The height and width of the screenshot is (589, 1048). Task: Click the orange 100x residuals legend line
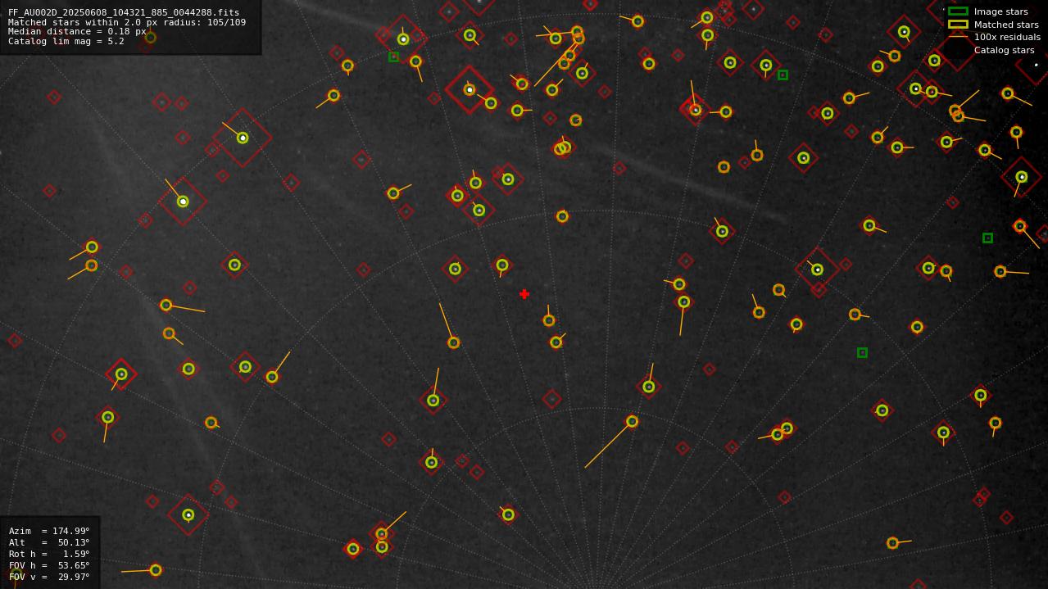click(x=958, y=37)
